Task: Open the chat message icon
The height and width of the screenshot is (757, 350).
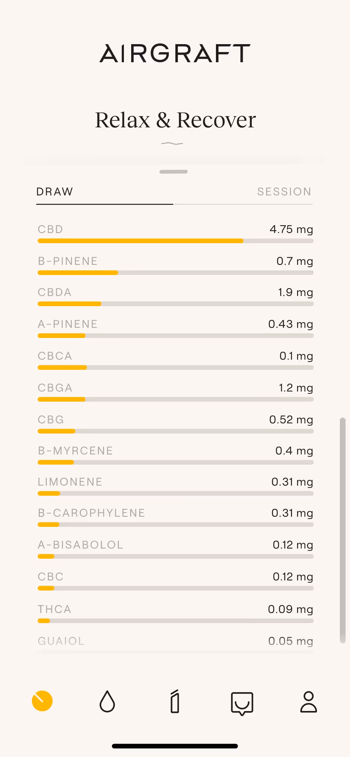Action: (242, 703)
